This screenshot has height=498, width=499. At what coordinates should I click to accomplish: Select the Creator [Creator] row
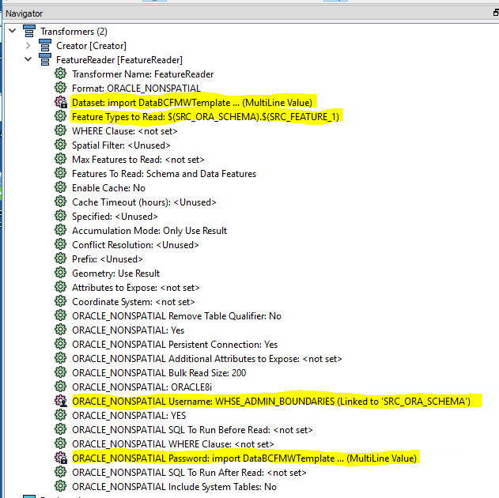click(x=91, y=46)
